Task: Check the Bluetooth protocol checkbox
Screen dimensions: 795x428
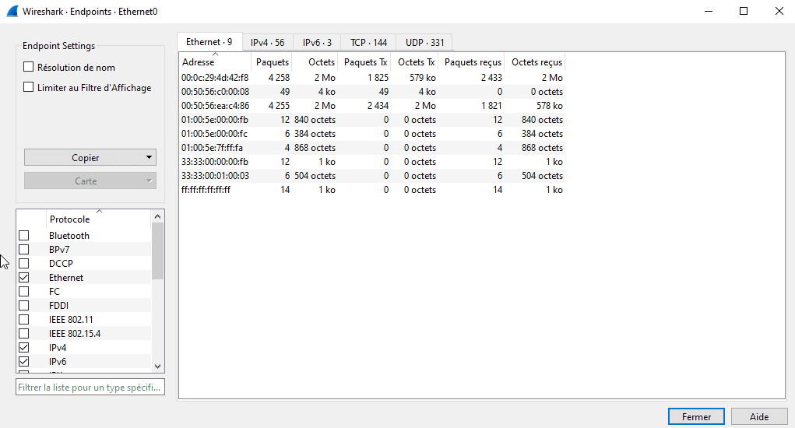Action: click(x=24, y=236)
